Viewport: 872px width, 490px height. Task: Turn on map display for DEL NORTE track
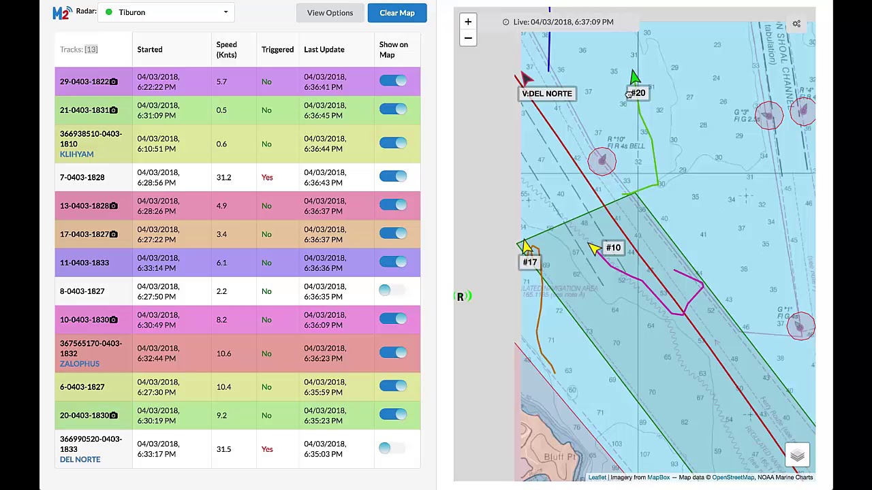coord(392,448)
